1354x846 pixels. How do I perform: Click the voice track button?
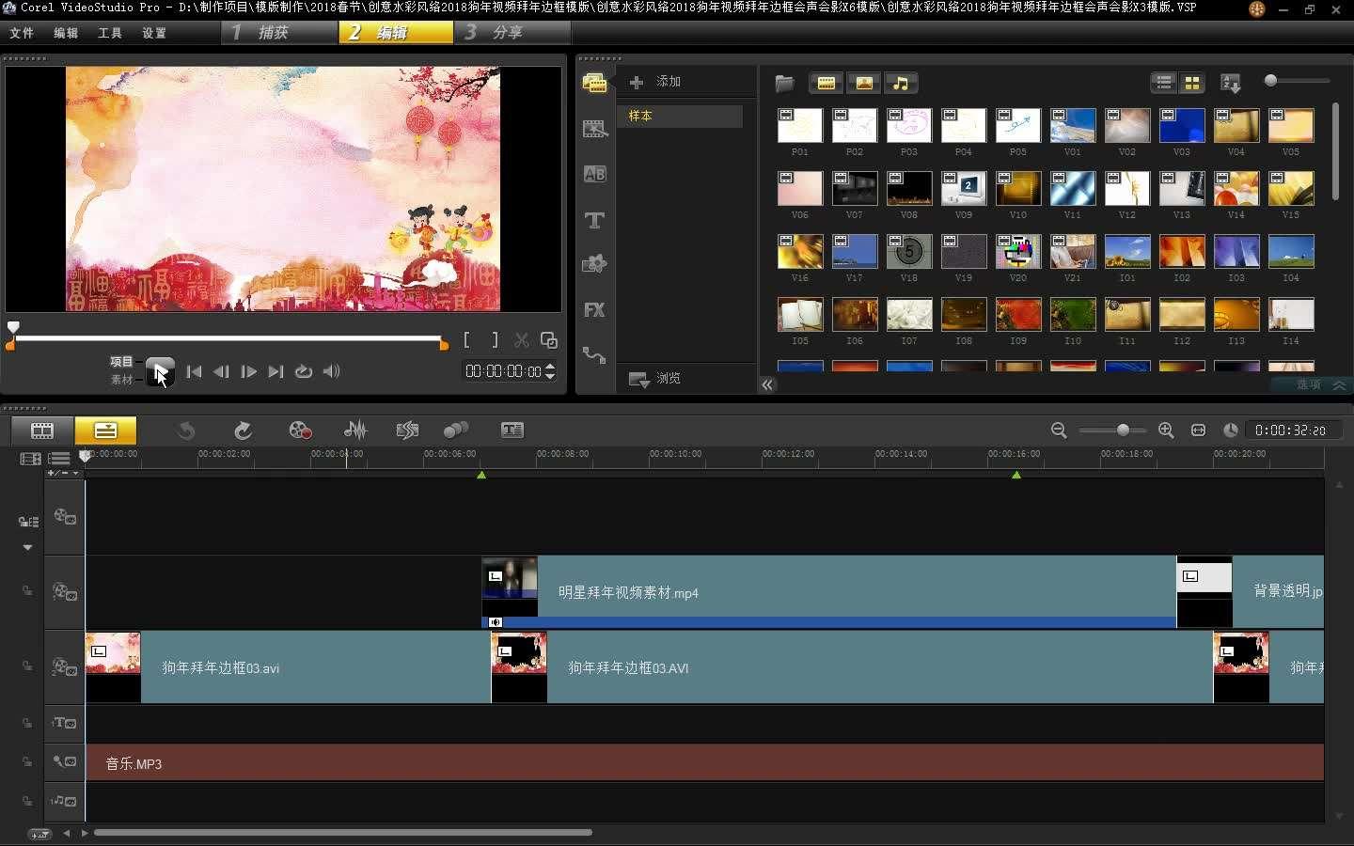[x=65, y=761]
